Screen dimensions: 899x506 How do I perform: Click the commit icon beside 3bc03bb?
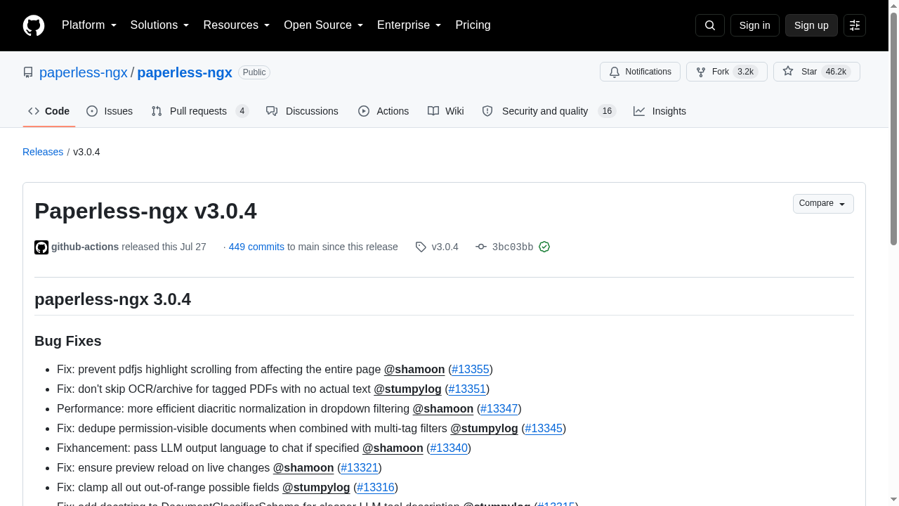[x=481, y=247]
